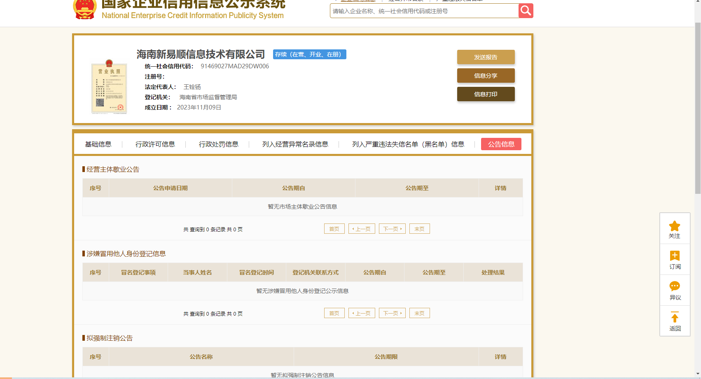Click the 公告名称 column header
The width and height of the screenshot is (701, 379).
201,357
